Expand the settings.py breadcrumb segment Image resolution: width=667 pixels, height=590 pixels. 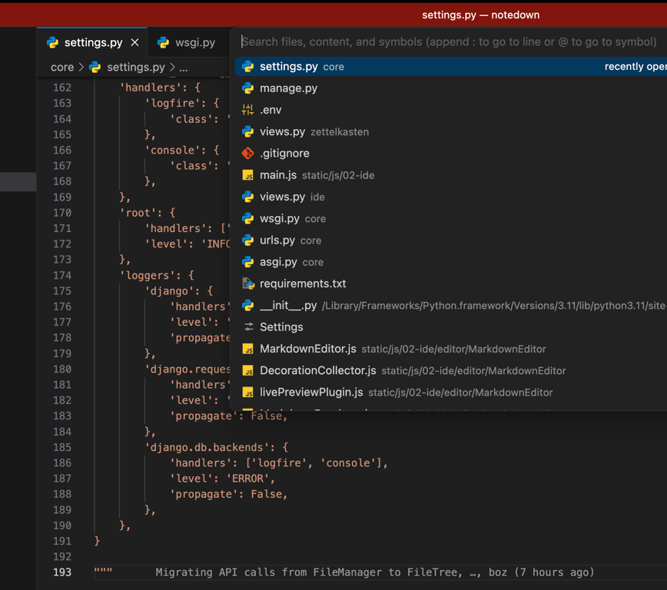(135, 68)
